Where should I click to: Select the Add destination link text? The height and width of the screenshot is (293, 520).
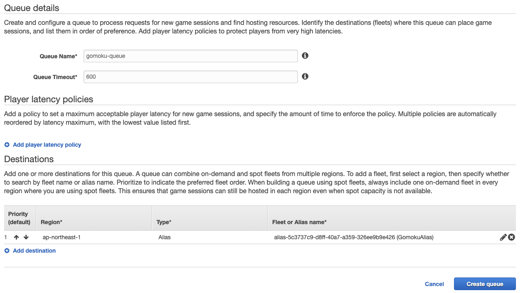(34, 251)
